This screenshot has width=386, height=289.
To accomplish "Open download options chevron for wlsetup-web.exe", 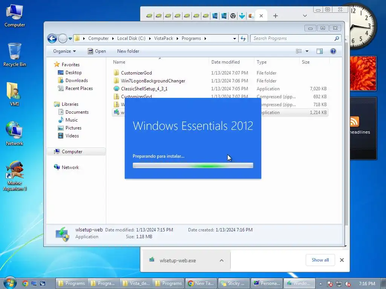I will pyautogui.click(x=222, y=260).
